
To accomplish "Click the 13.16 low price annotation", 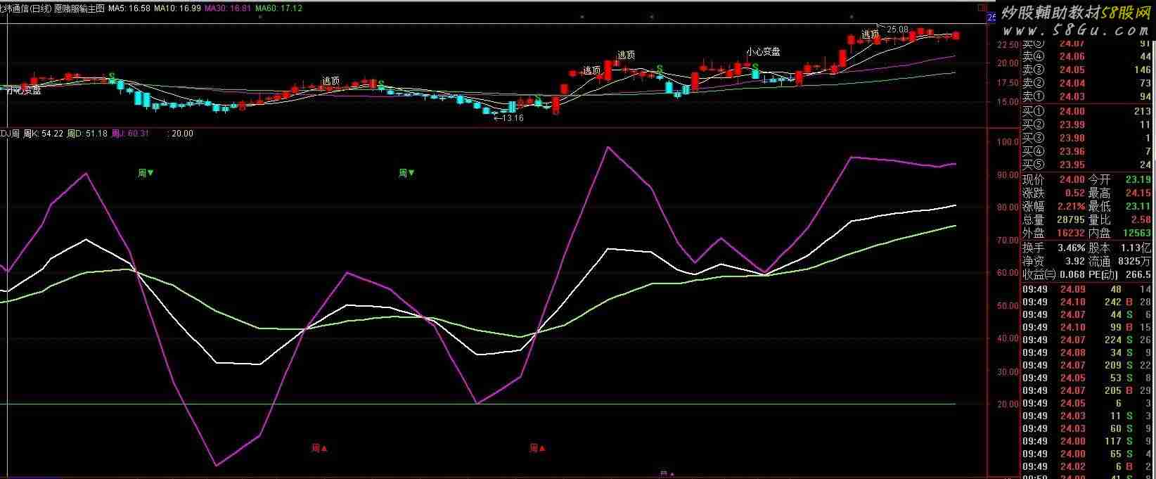I will 509,118.
